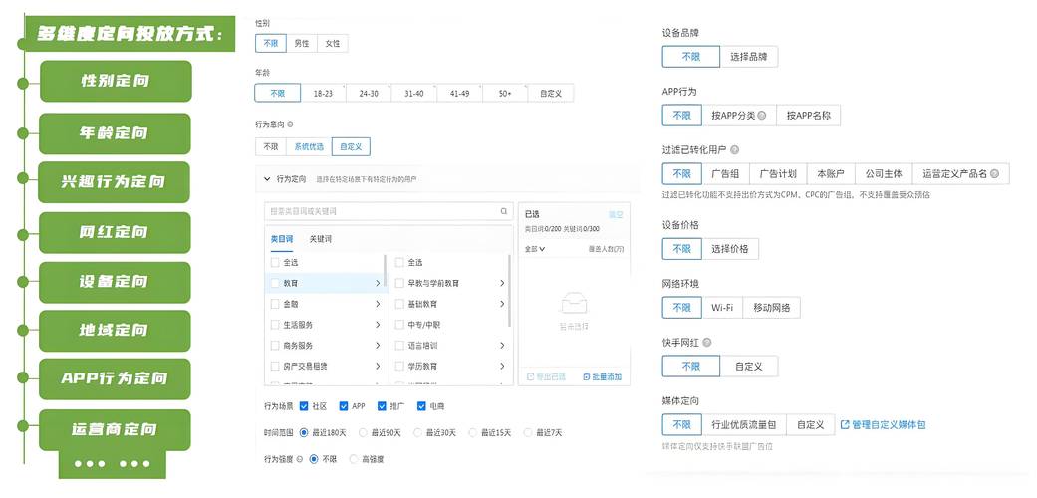Viewport: 1037px width, 498px height.
Task: Select the 类目词 tab
Action: (282, 239)
